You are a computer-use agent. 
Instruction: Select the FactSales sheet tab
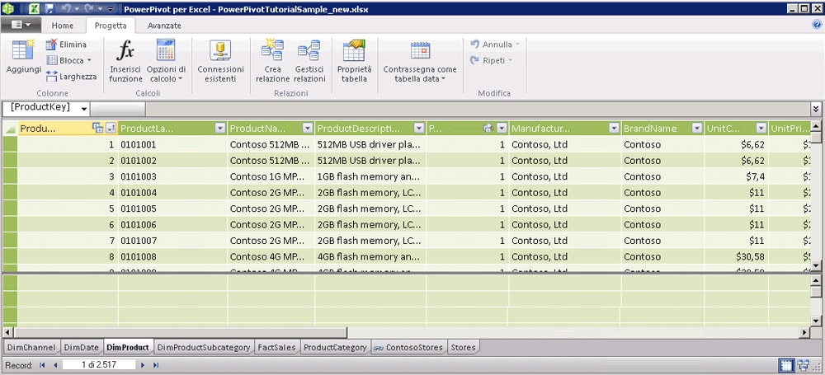pyautogui.click(x=276, y=348)
